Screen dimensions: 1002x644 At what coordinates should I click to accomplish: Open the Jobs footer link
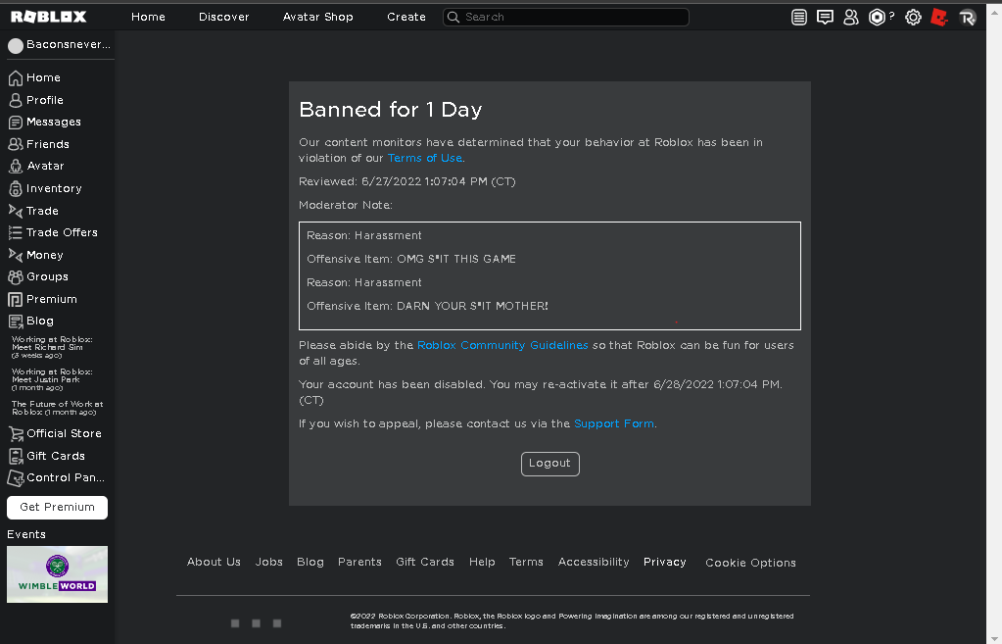pos(269,562)
